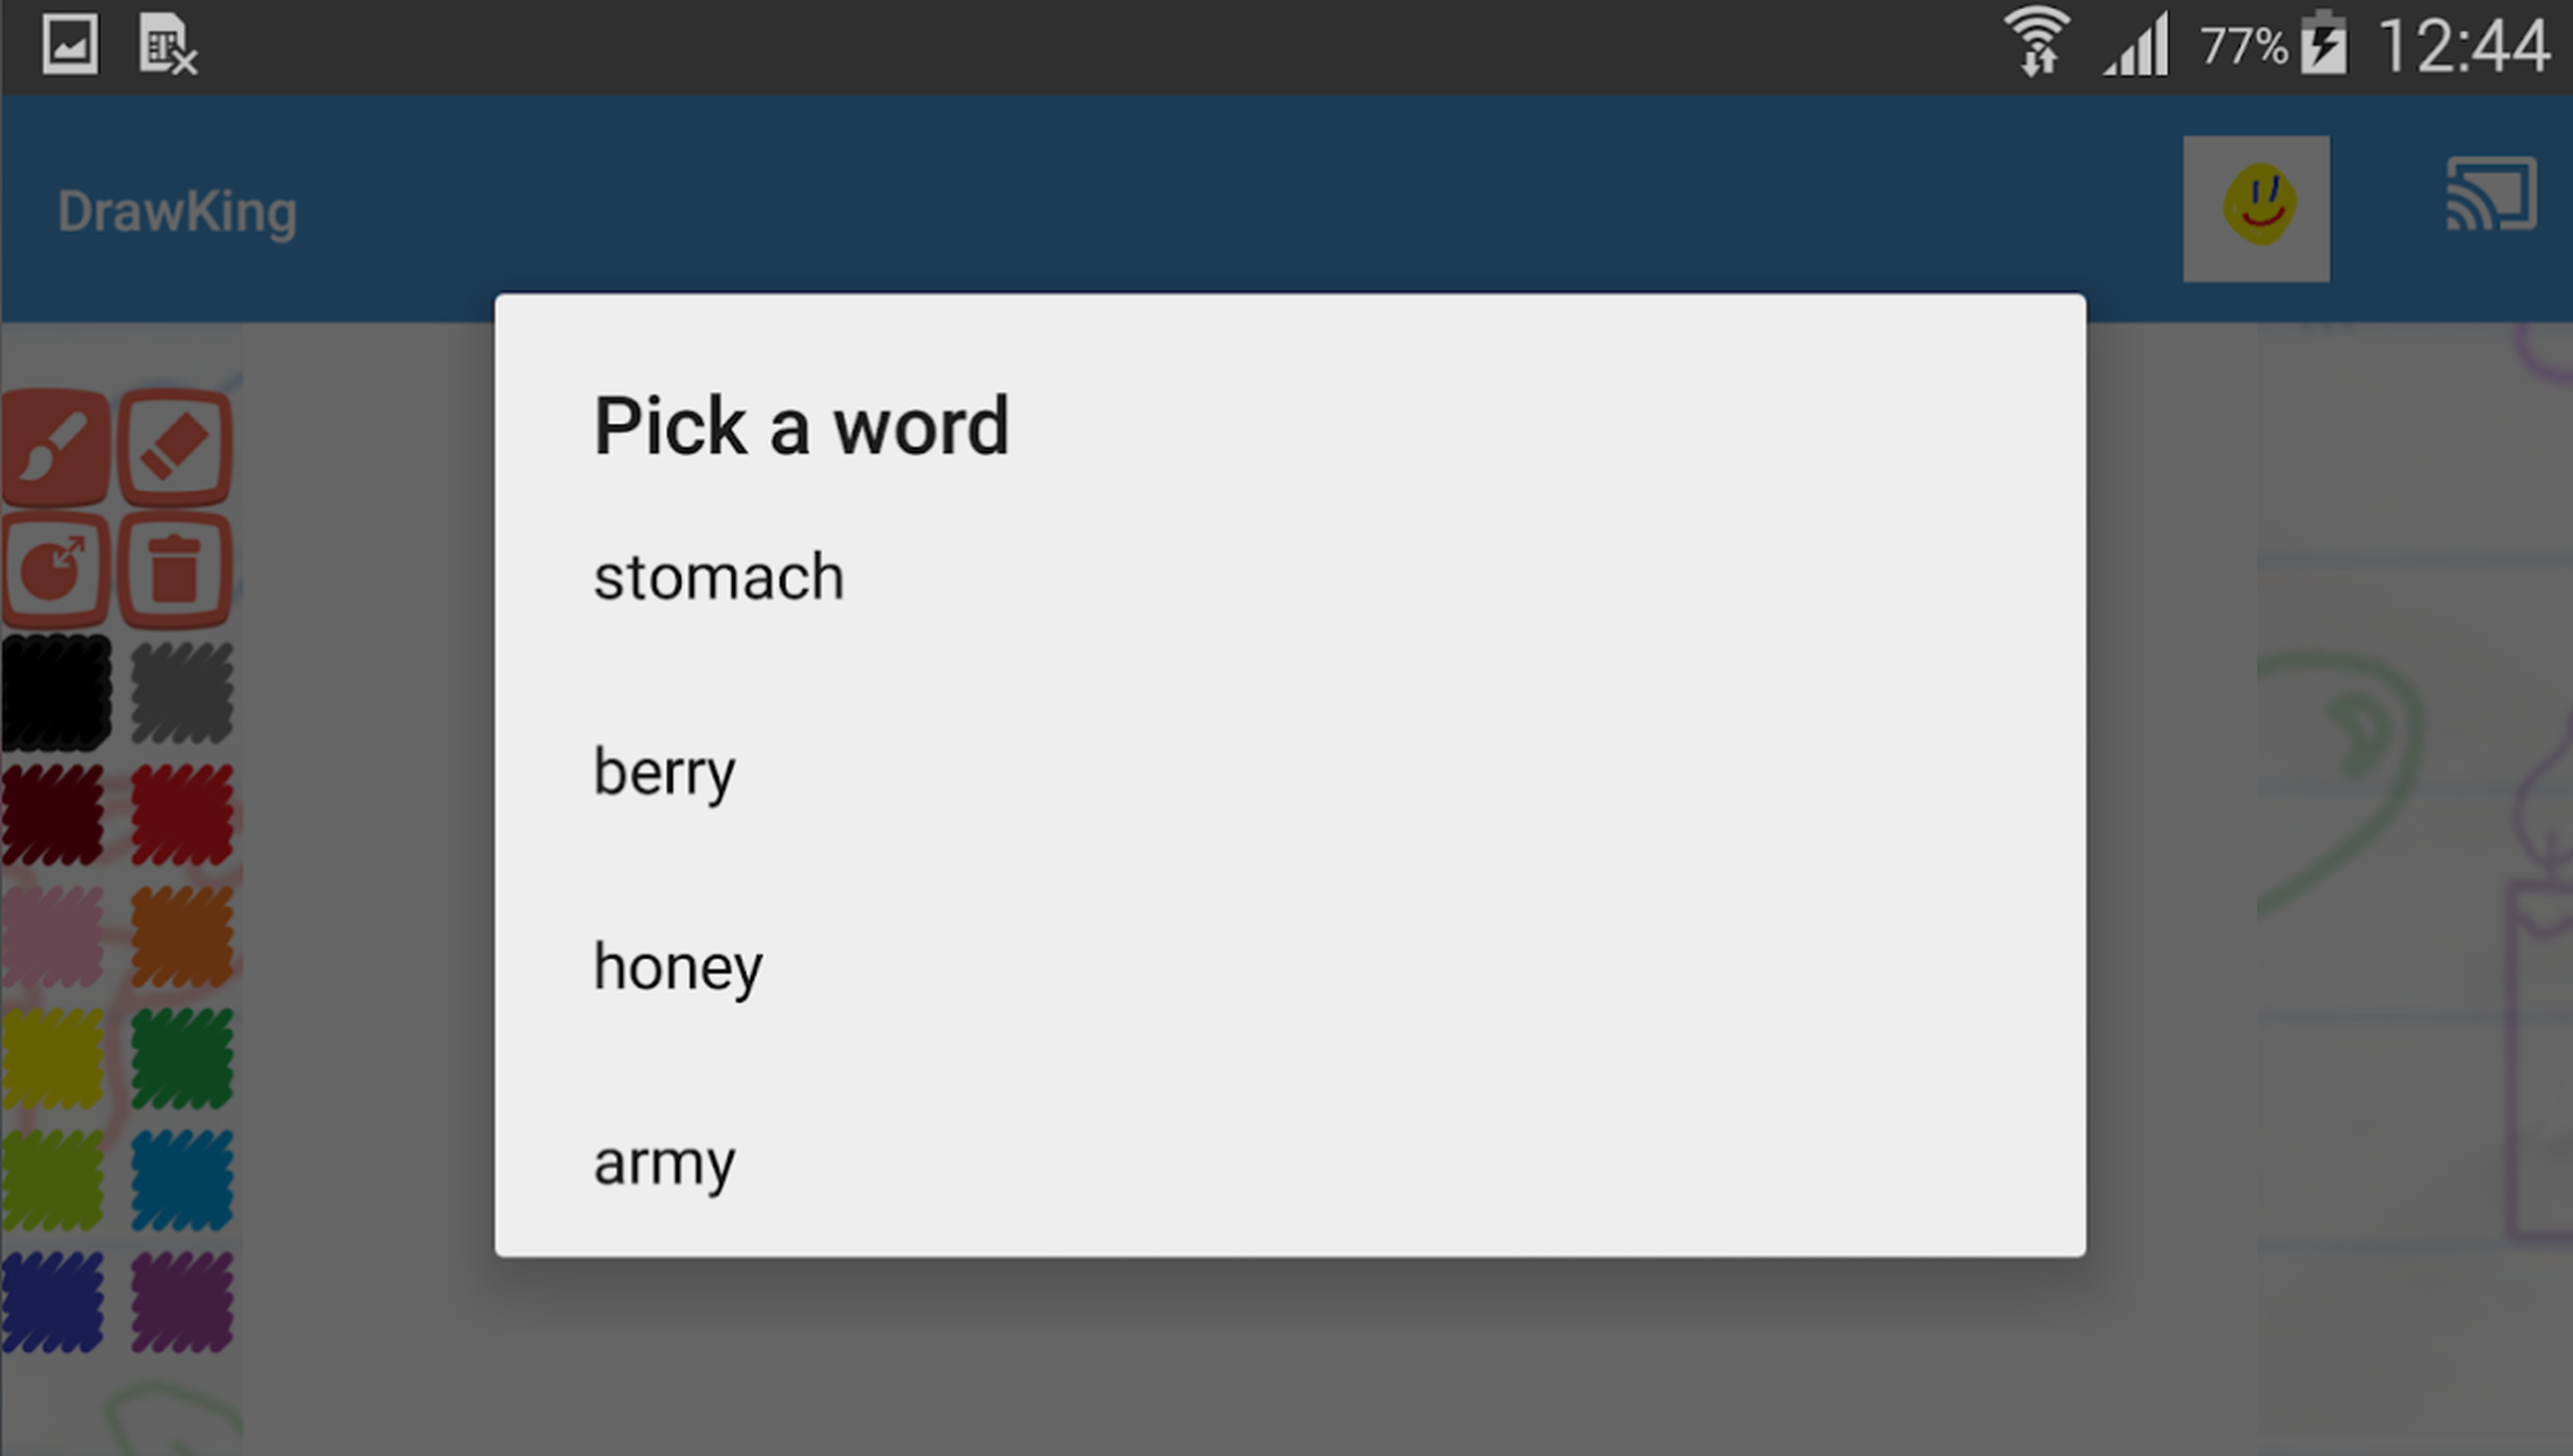The height and width of the screenshot is (1456, 2573).
Task: Open the picture notification icon
Action: point(70,44)
